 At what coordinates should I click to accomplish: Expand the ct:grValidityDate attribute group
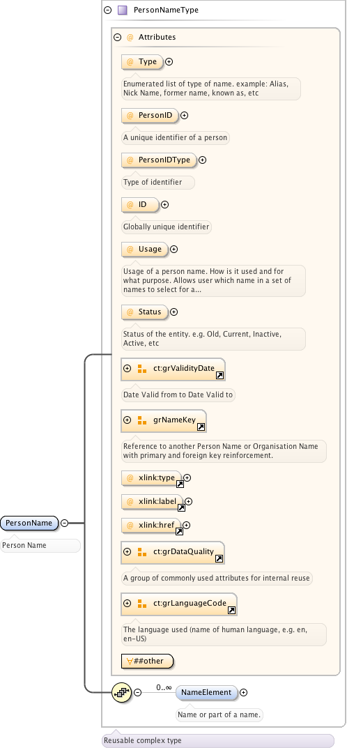127,369
